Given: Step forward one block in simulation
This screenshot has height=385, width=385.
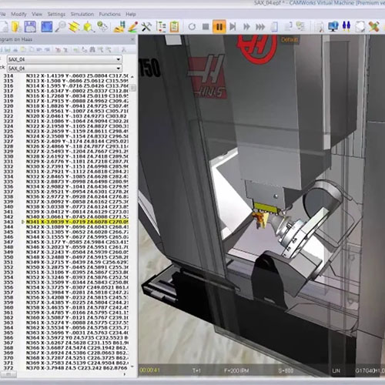Looking at the screenshot, I should (233, 26).
